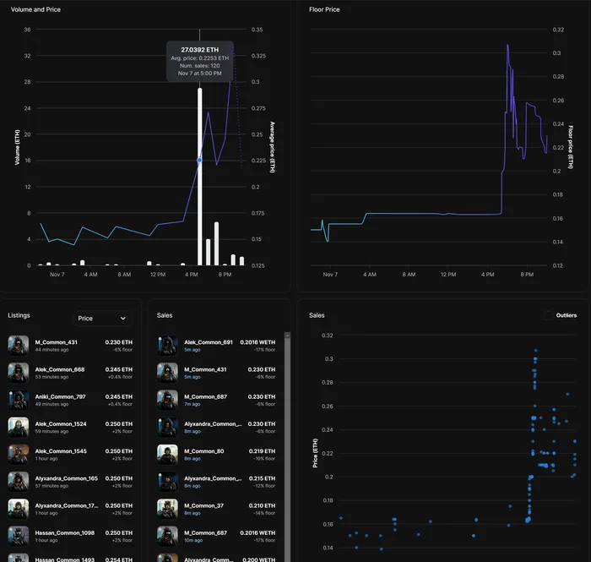Select the Aniki_Common_797 listing image
591x562 pixels.
pos(18,400)
